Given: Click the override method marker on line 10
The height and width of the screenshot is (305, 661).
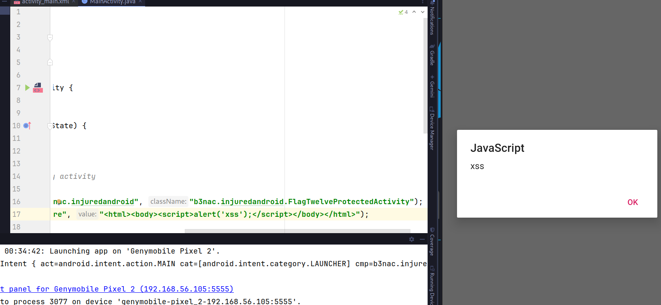Looking at the screenshot, I should coord(27,126).
